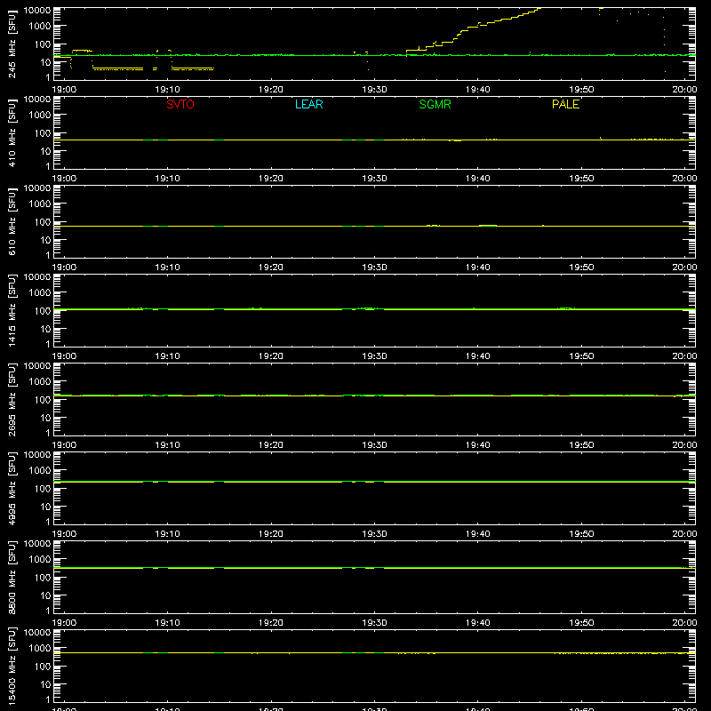Image resolution: width=711 pixels, height=711 pixels.
Task: Click 19:10 tick below 4995 MHz panel
Action: pyautogui.click(x=167, y=534)
